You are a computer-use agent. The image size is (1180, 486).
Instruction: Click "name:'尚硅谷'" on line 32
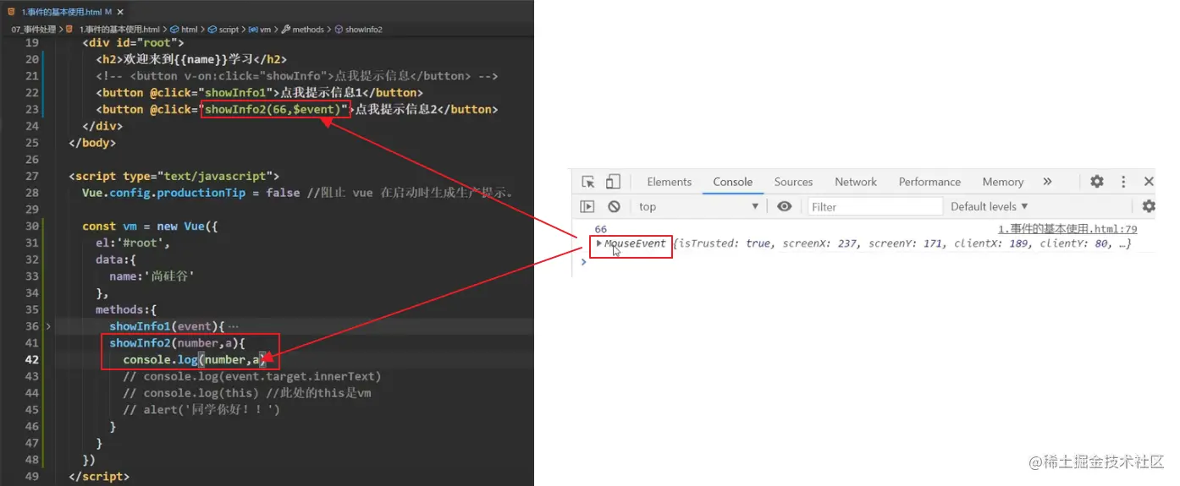pos(152,276)
